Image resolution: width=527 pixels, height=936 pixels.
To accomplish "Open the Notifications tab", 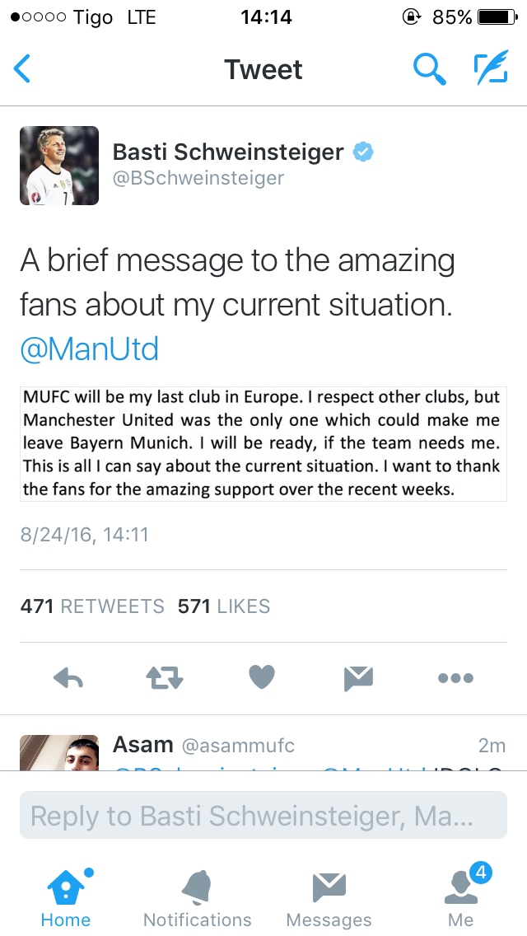I will click(198, 896).
